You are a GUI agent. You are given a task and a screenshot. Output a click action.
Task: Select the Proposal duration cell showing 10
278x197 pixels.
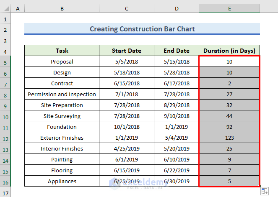click(229, 61)
